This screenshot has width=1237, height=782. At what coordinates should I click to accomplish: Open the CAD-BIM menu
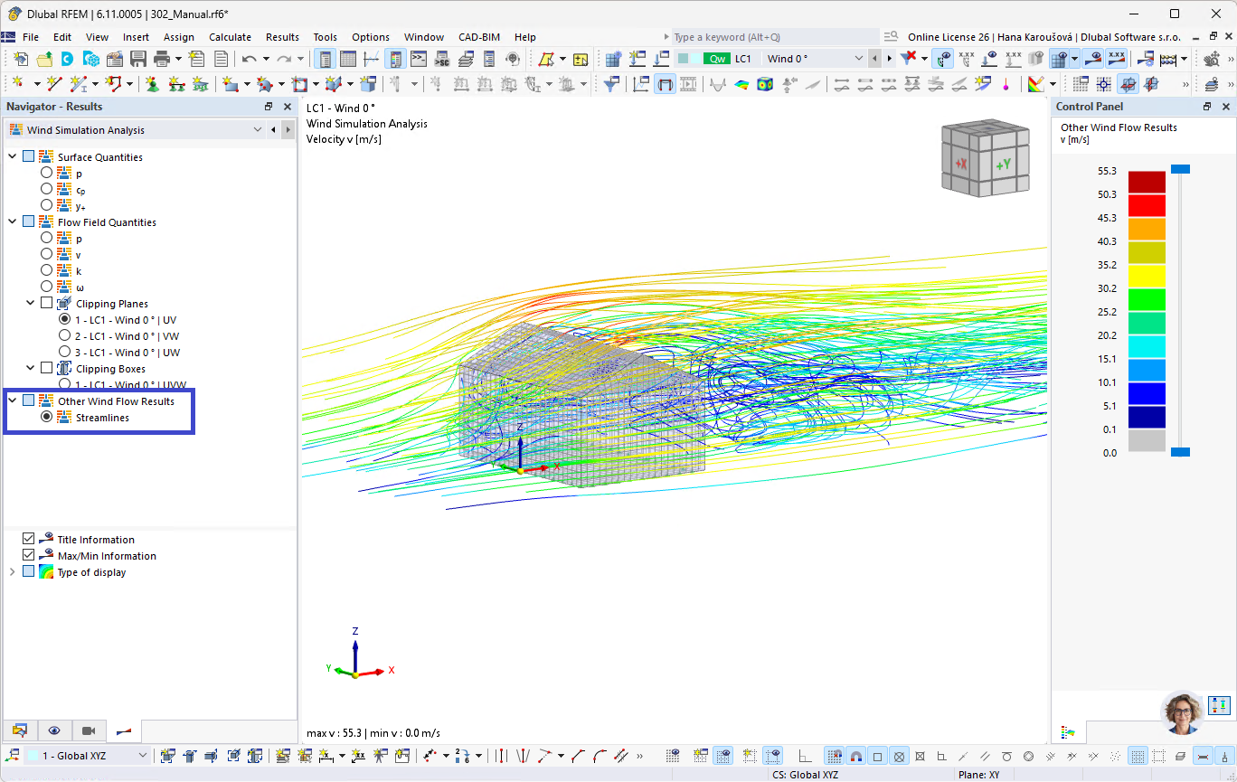point(478,37)
